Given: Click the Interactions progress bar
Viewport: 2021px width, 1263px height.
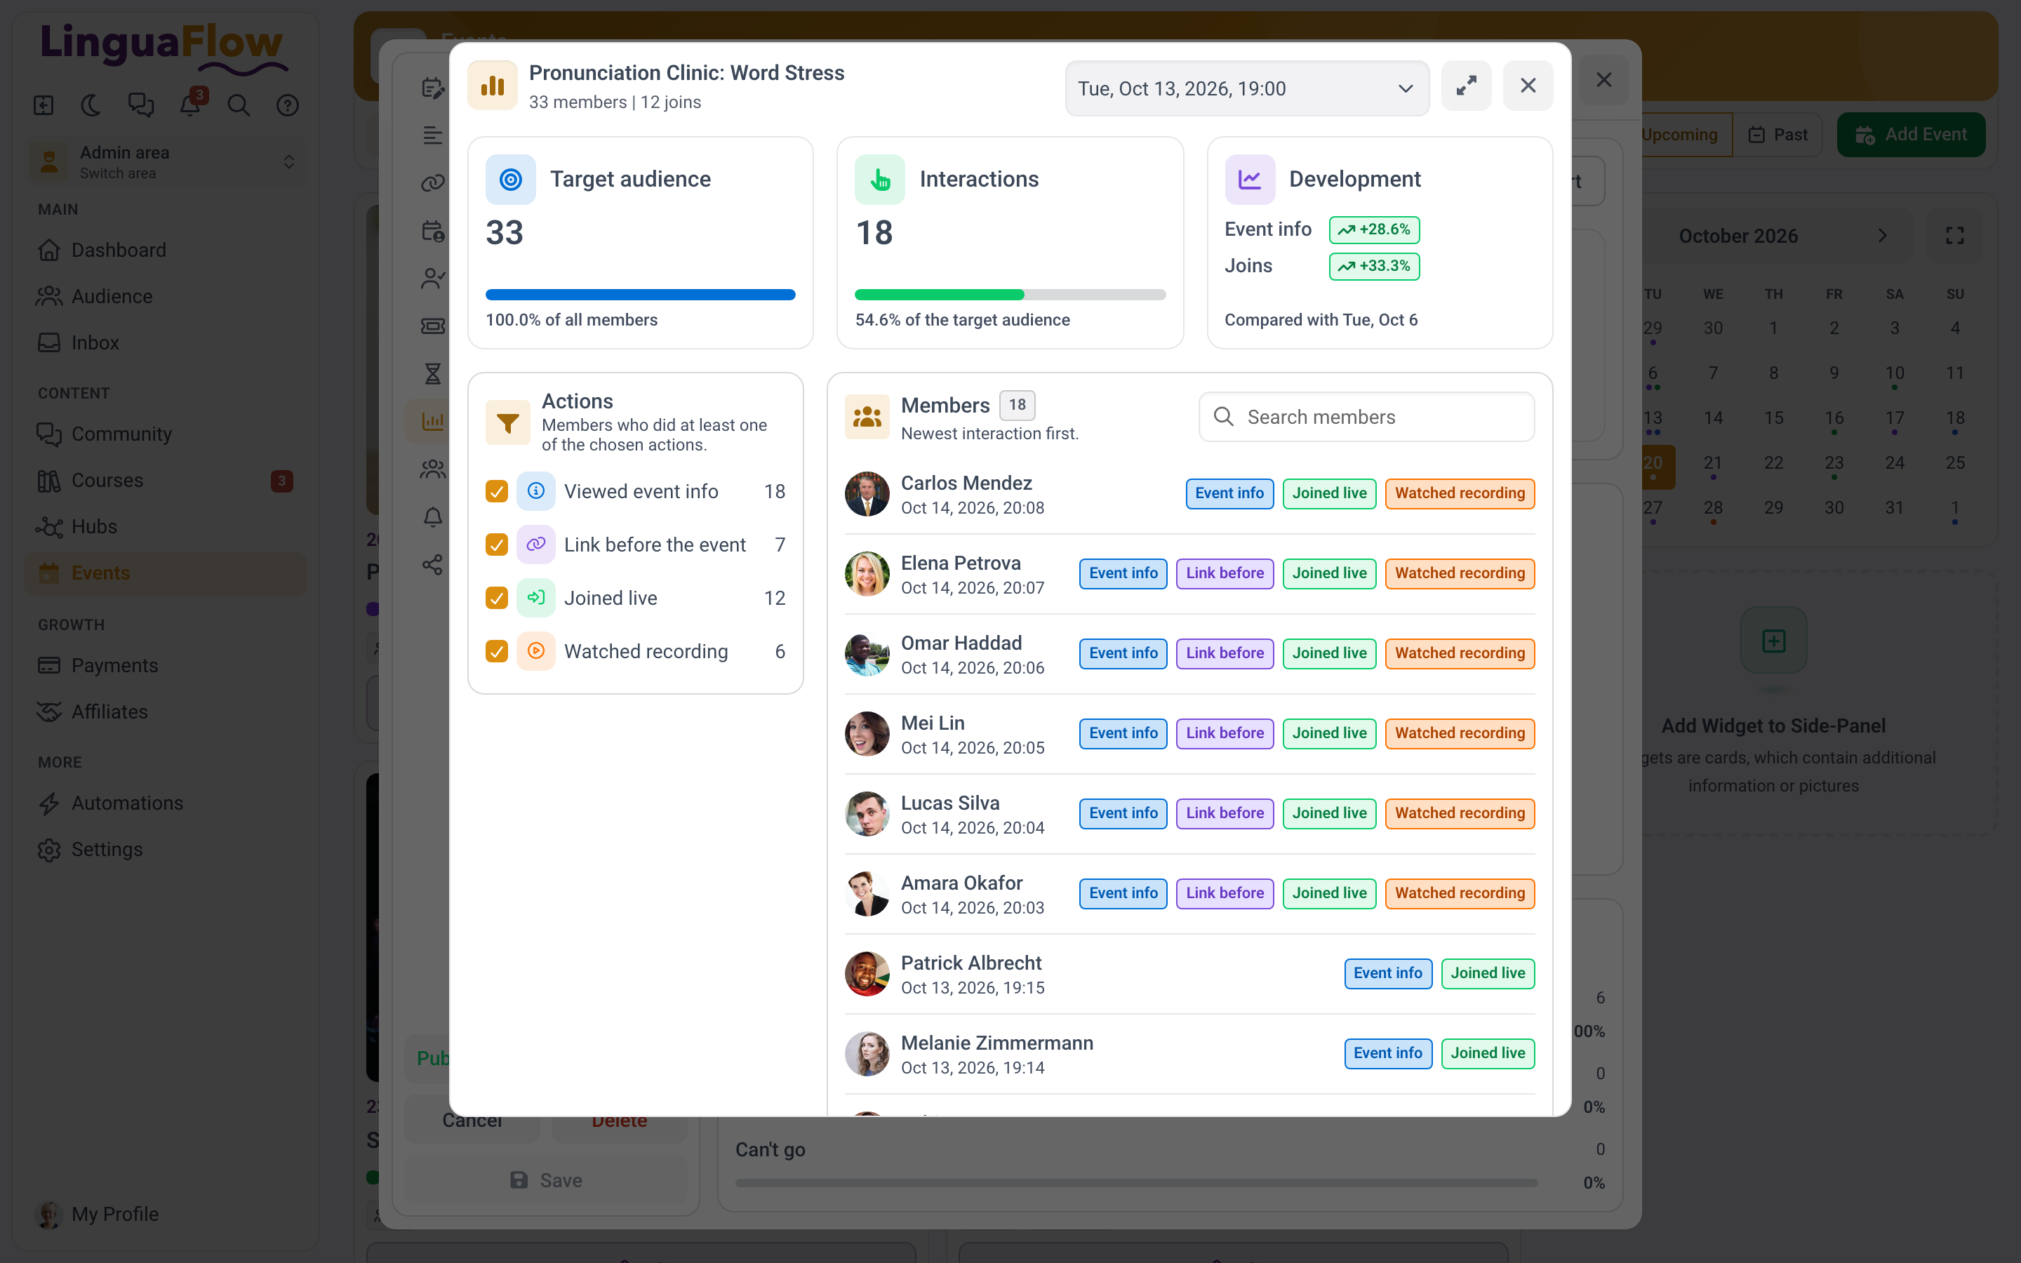Looking at the screenshot, I should tap(1010, 294).
